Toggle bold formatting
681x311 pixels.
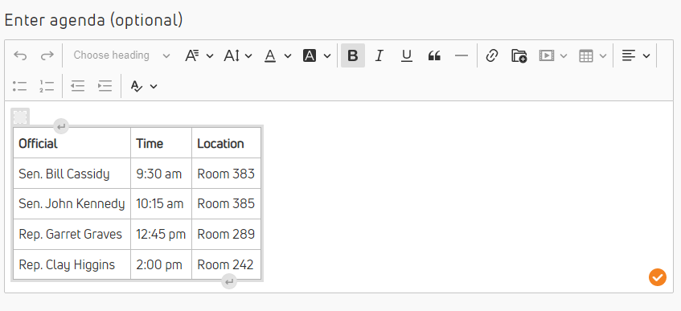pos(353,55)
